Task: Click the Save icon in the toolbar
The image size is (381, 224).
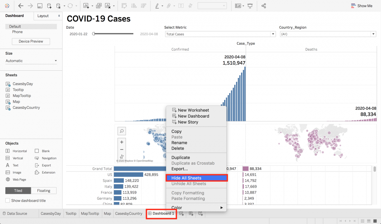Action: pyautogui.click(x=39, y=6)
